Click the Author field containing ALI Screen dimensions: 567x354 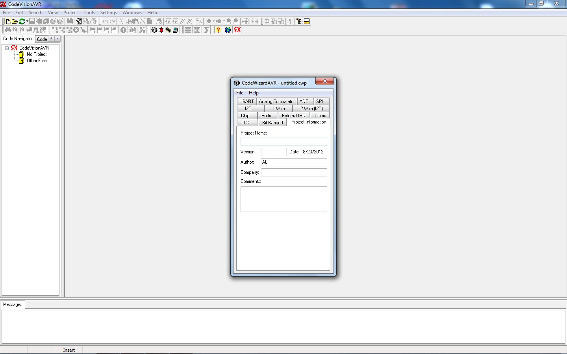[294, 162]
